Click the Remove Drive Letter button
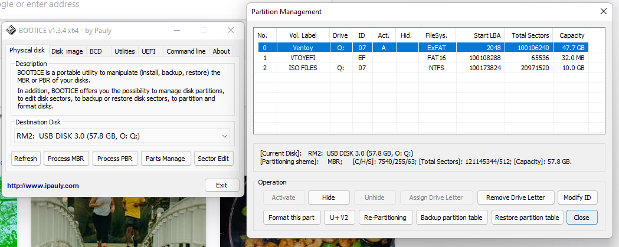 click(x=515, y=197)
